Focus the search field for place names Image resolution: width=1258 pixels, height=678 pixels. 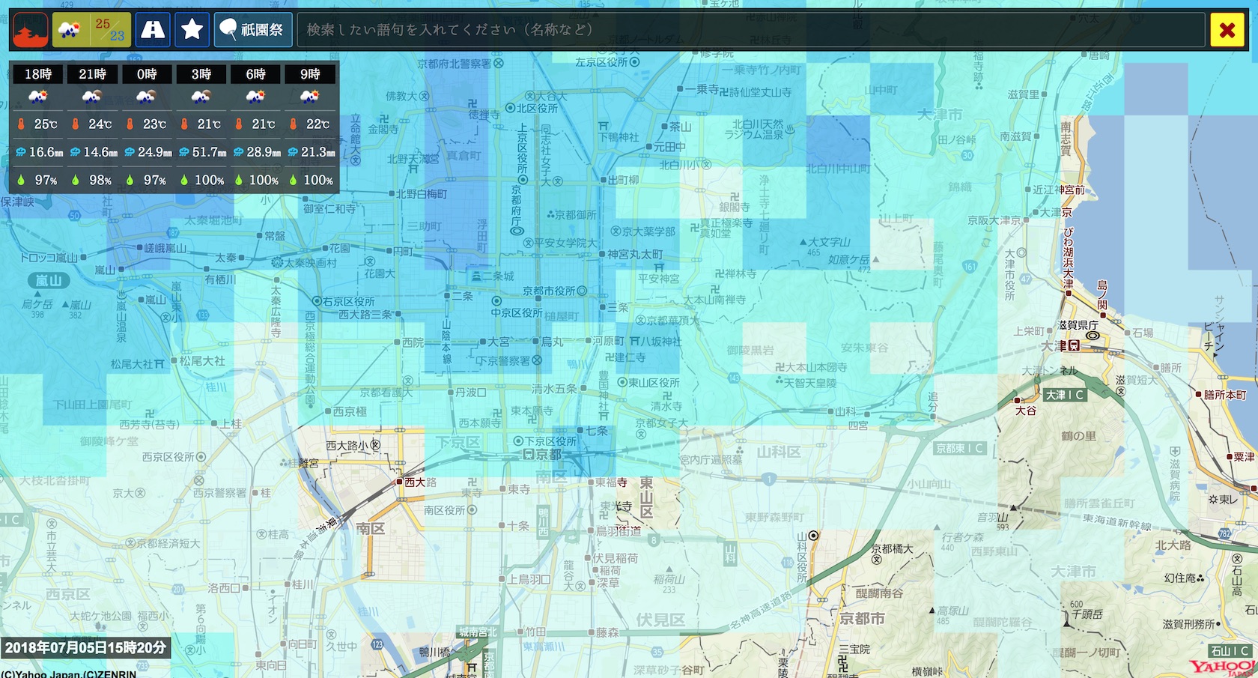[751, 30]
